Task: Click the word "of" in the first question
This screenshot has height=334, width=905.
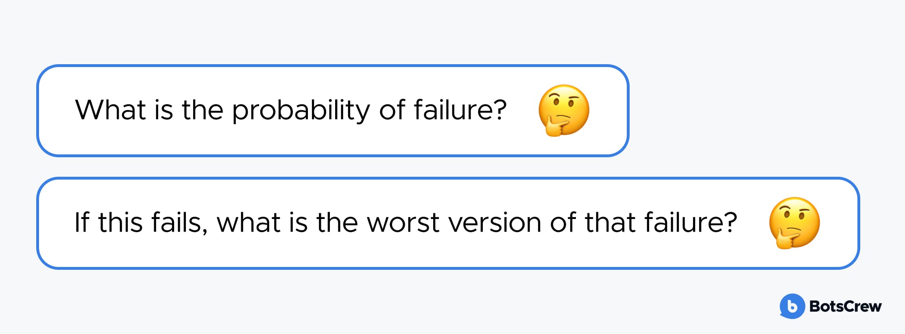Action: [392, 110]
